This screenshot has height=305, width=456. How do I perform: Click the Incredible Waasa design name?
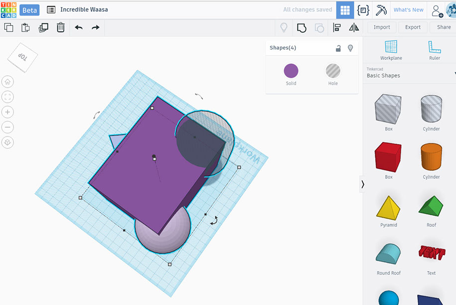tap(84, 9)
